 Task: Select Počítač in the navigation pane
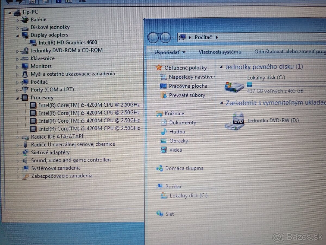(174, 187)
